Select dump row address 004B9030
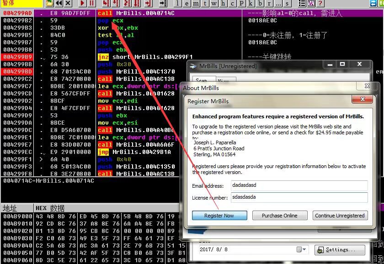 coord(18,238)
